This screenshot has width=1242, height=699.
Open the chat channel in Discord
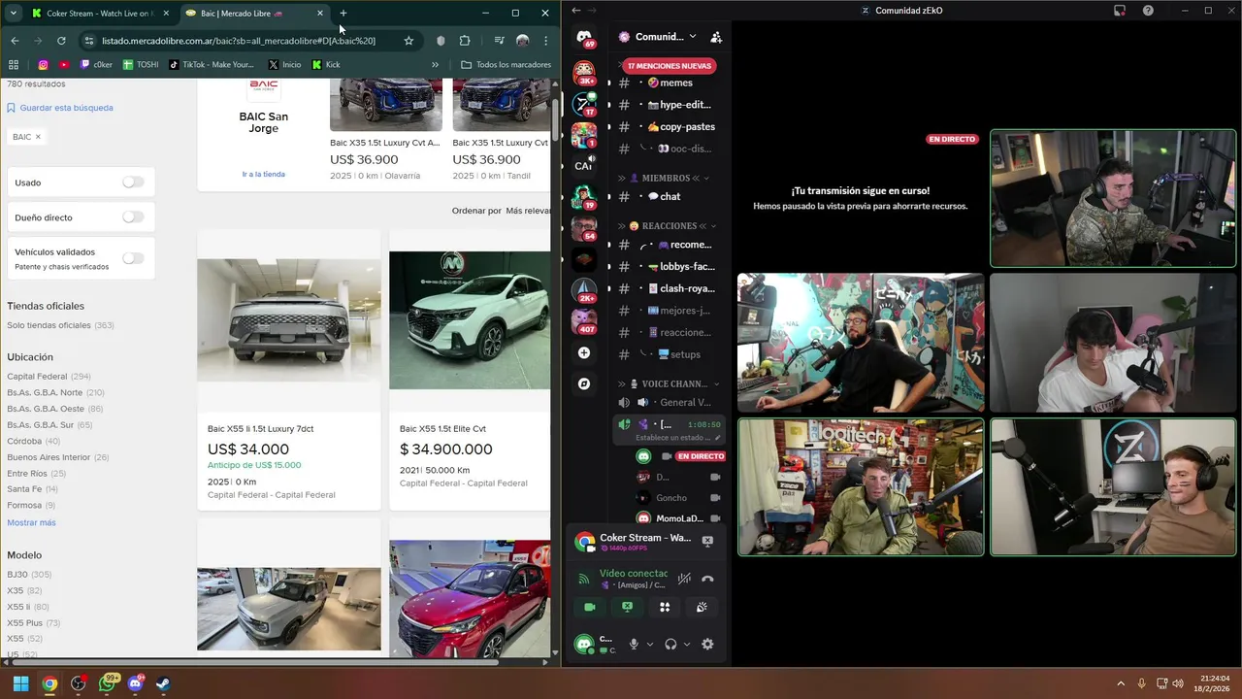pyautogui.click(x=670, y=196)
